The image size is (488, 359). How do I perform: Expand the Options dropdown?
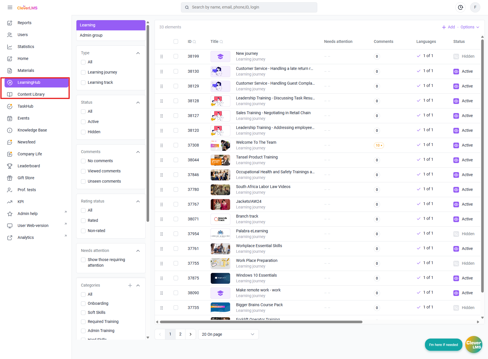(470, 27)
